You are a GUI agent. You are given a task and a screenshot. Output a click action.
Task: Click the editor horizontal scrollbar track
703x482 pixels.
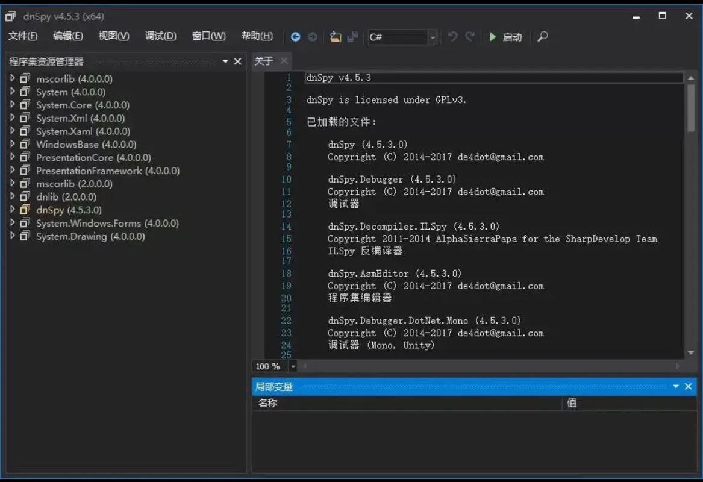[x=491, y=366]
